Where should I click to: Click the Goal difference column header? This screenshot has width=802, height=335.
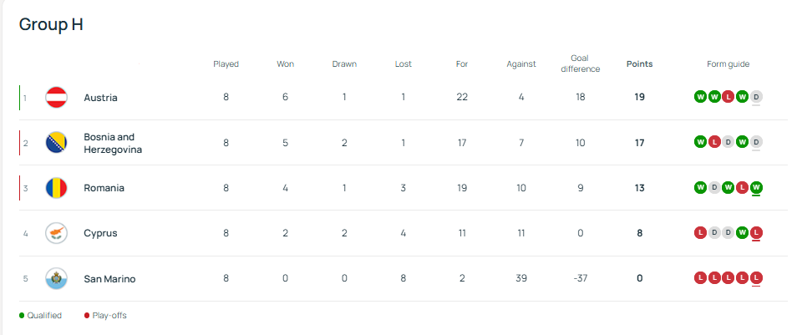[580, 63]
